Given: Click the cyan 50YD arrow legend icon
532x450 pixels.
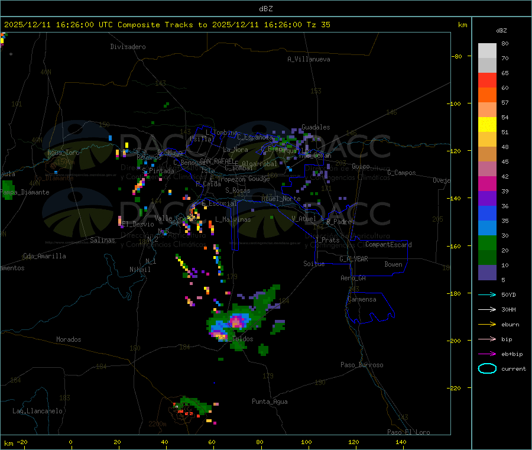Looking at the screenshot, I should 487,294.
